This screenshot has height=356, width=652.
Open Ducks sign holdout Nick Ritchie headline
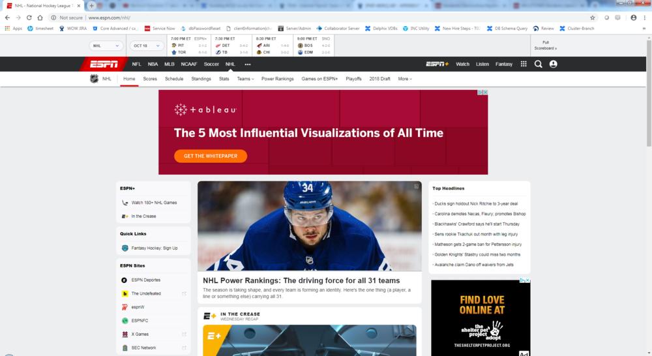[x=476, y=204]
